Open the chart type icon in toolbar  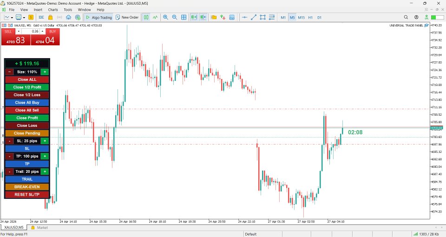pyautogui.click(x=7, y=17)
